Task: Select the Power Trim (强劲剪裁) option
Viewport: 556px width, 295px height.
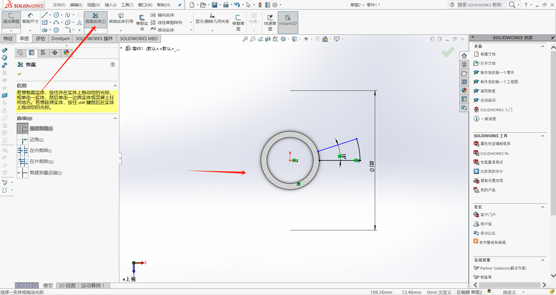Action: coord(23,129)
